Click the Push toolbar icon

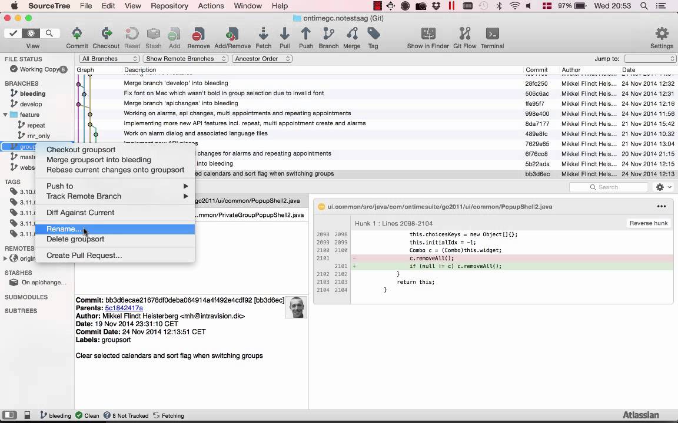[305, 33]
